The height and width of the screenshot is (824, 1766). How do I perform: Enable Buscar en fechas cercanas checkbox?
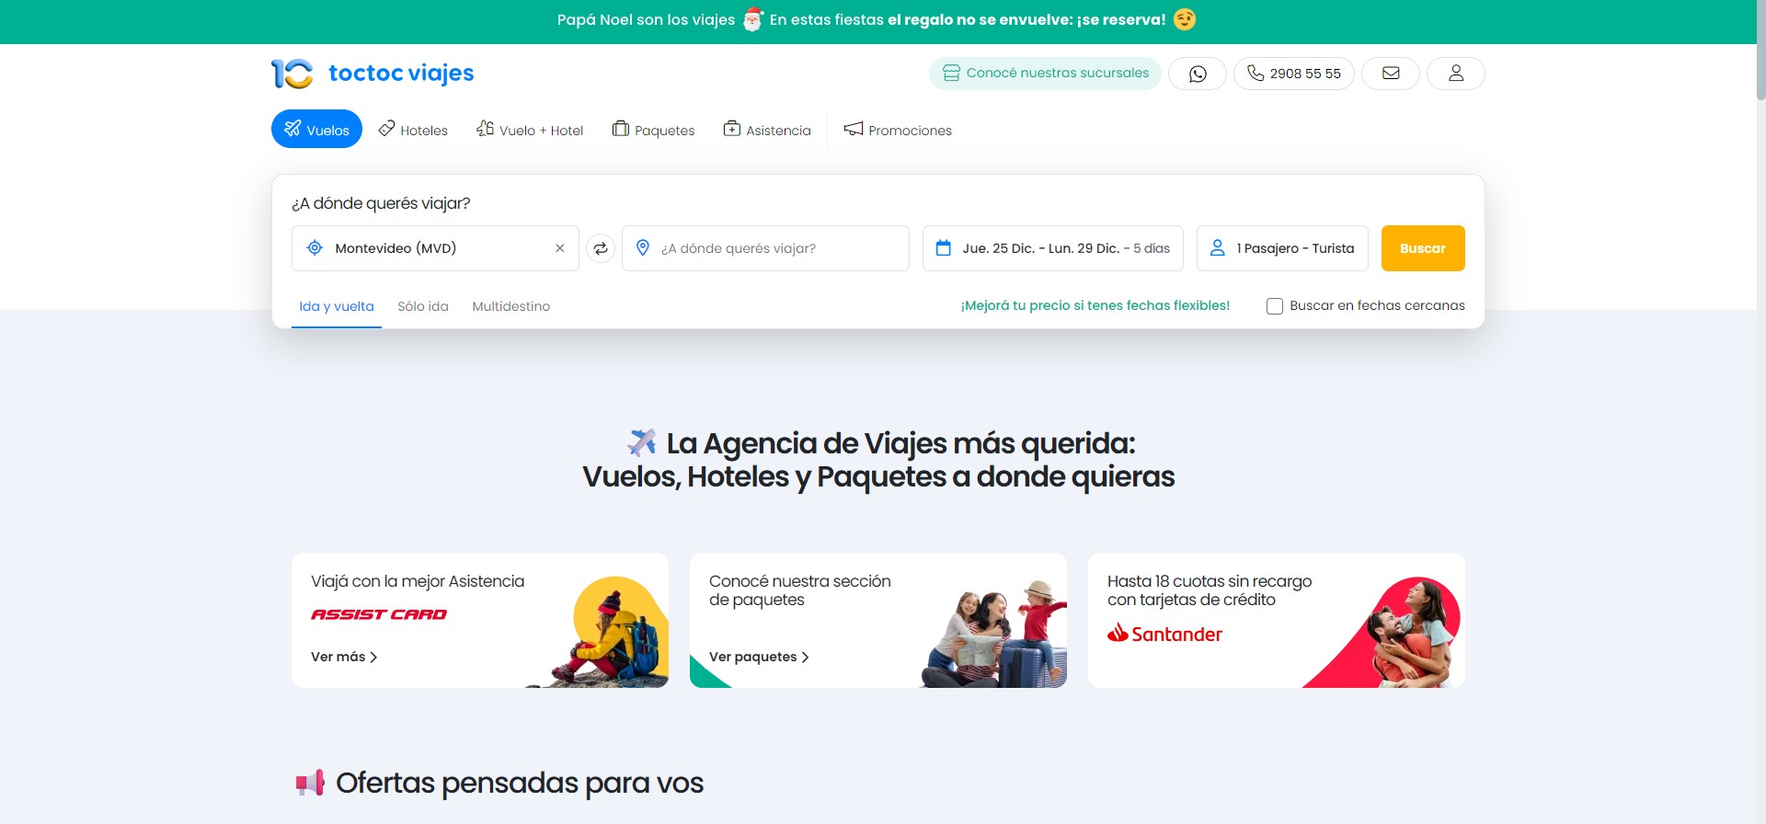(x=1274, y=306)
